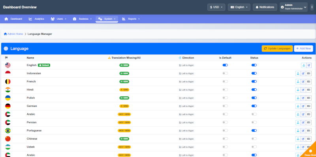Click the upload icon for Indonesian
The height and width of the screenshot is (157, 316).
(298, 73)
